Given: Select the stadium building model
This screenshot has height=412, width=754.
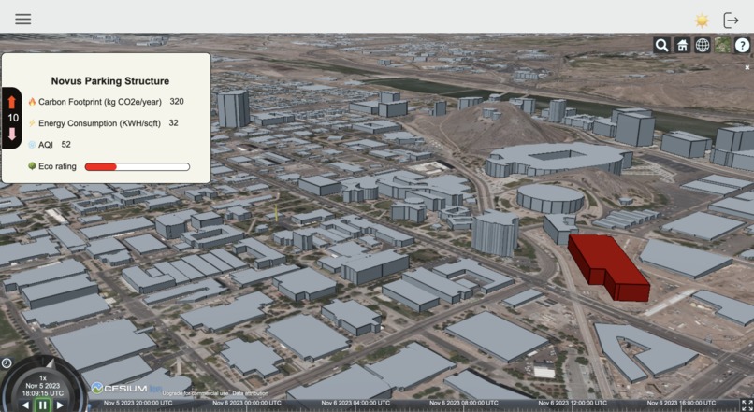Looking at the screenshot, I should (558, 159).
